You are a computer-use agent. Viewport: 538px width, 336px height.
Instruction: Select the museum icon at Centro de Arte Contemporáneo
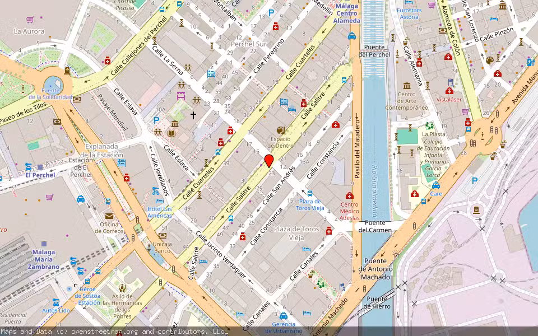pyautogui.click(x=407, y=86)
